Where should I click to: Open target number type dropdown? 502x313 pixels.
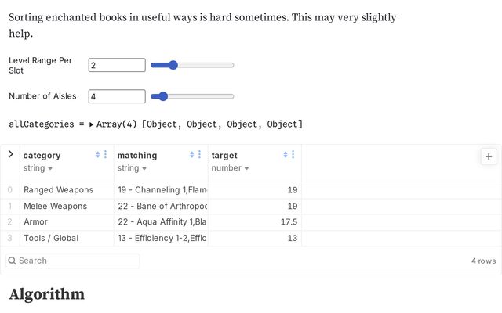(x=230, y=168)
